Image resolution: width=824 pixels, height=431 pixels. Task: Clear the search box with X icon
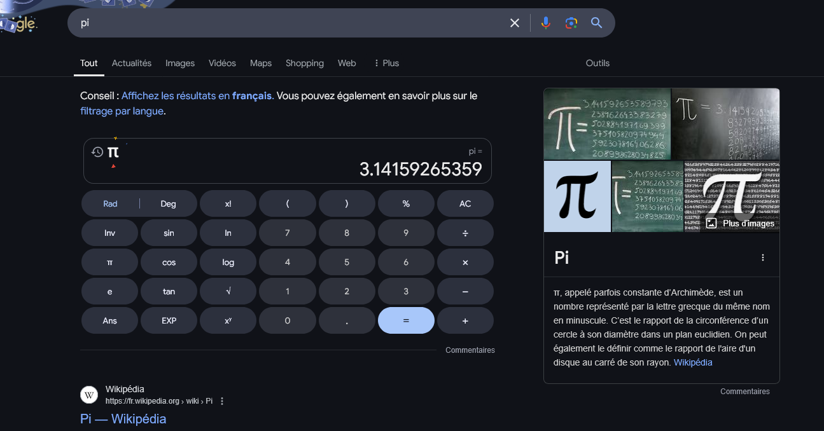point(515,23)
